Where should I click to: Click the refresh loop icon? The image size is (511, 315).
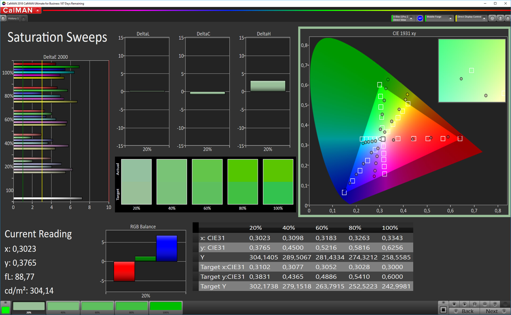(495, 304)
